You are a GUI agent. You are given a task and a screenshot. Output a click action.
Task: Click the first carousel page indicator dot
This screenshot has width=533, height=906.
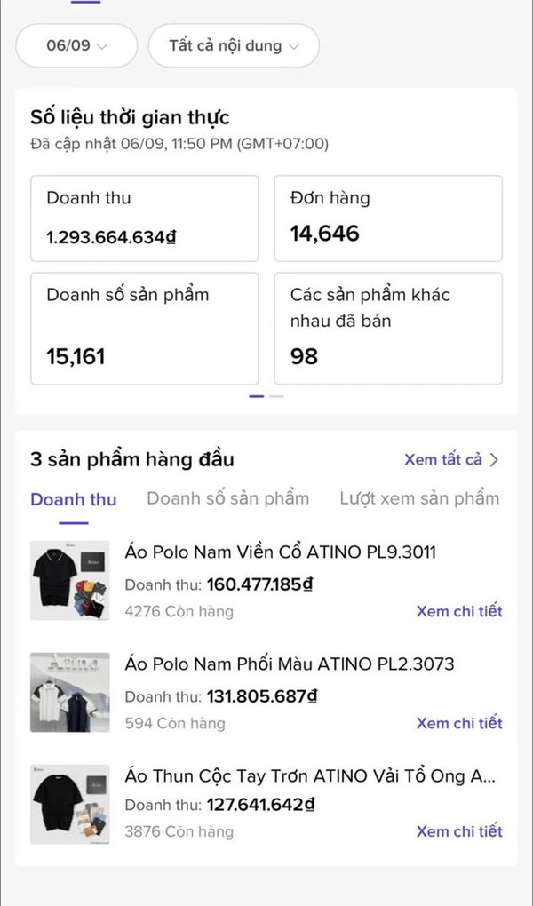coord(256,396)
